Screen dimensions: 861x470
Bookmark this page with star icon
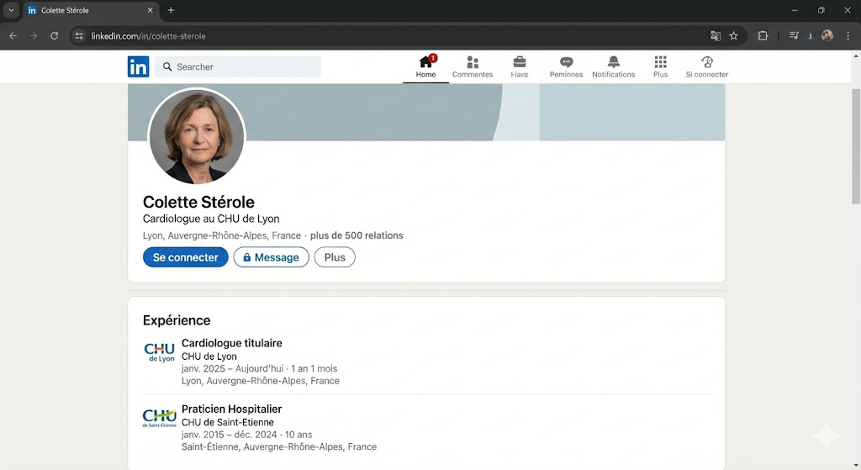click(x=733, y=35)
